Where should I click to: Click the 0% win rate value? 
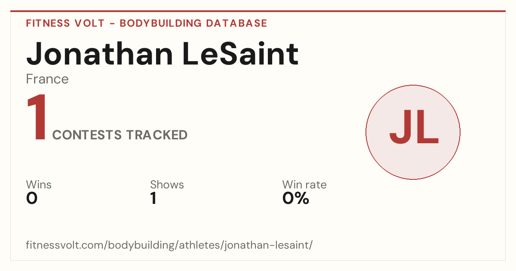(x=296, y=198)
